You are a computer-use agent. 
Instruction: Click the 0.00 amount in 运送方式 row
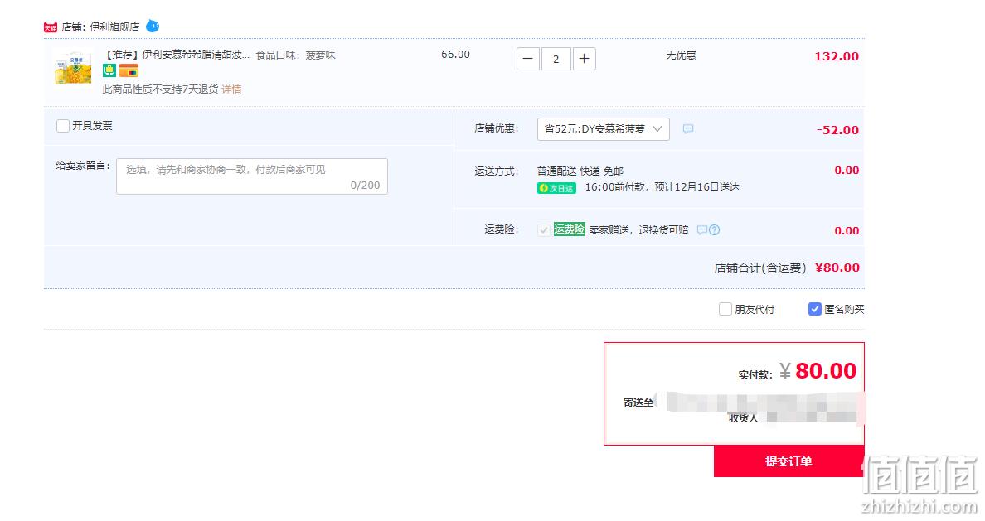point(847,170)
